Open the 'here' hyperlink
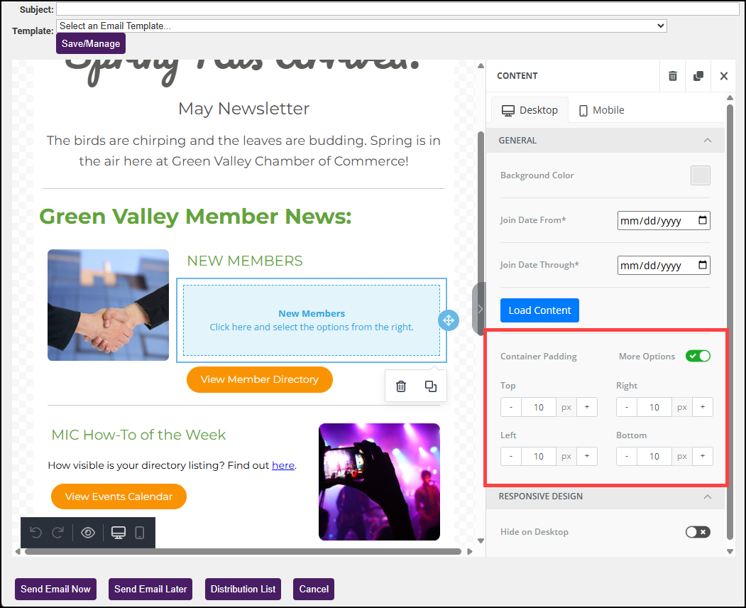The width and height of the screenshot is (746, 608). pyautogui.click(x=283, y=465)
